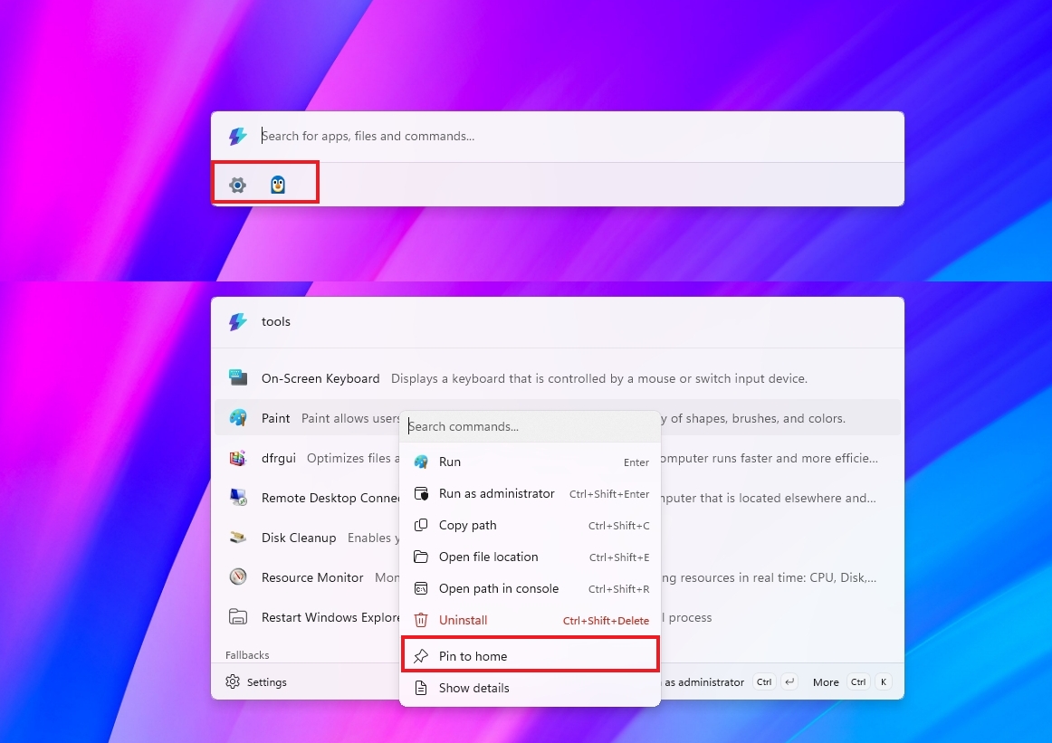Choose the Remote Desktop Connection result icon
This screenshot has height=743, width=1052.
click(237, 498)
